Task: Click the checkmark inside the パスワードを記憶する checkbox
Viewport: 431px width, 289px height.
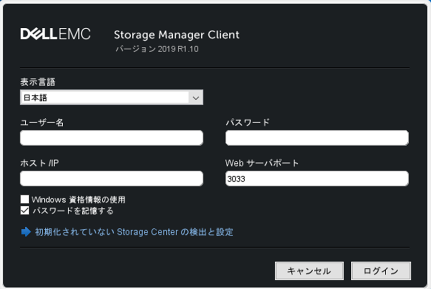Action: point(24,211)
